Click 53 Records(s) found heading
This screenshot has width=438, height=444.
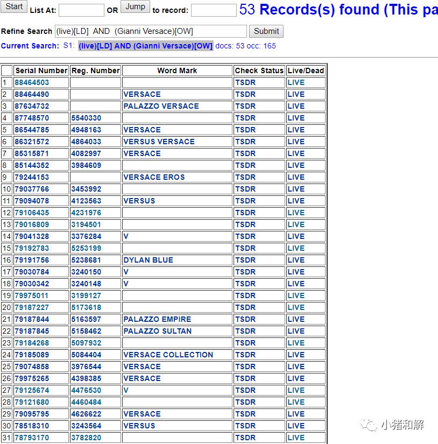338,9
